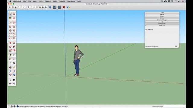Choose the 3 Point Arc tool
The height and width of the screenshot is (108, 193).
(x=10, y=38)
